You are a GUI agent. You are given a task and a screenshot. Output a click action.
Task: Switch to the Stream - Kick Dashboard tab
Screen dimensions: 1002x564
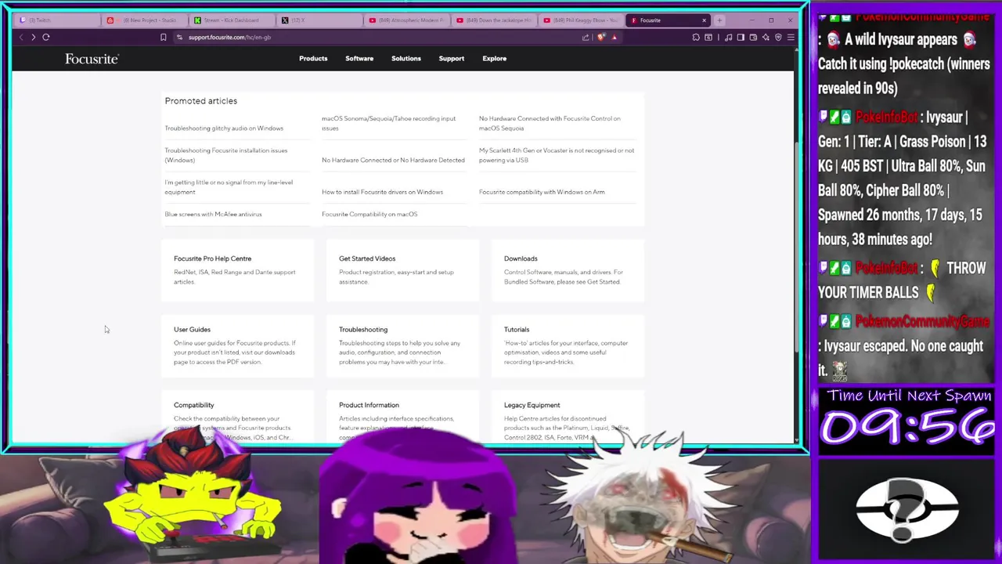click(x=233, y=20)
